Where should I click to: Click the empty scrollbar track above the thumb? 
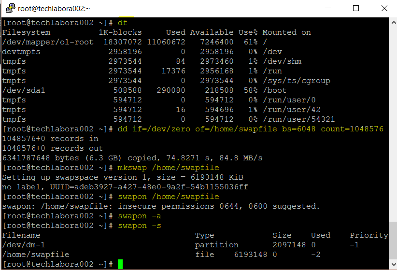(x=393, y=121)
